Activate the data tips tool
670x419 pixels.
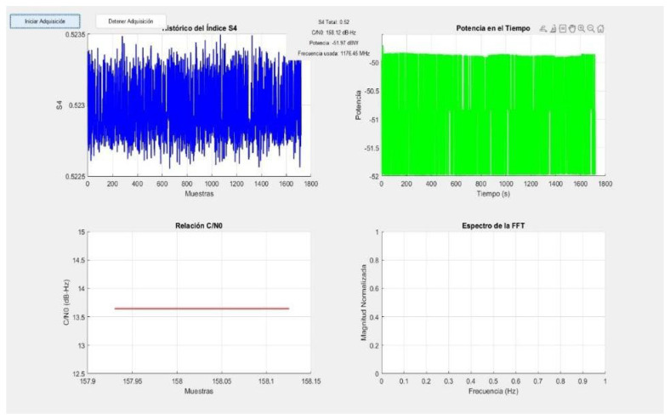tap(563, 29)
